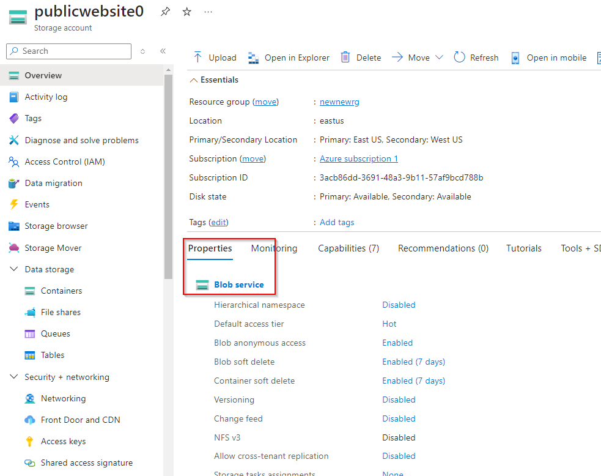
Task: Click the Storage browser icon
Action: coord(14,226)
